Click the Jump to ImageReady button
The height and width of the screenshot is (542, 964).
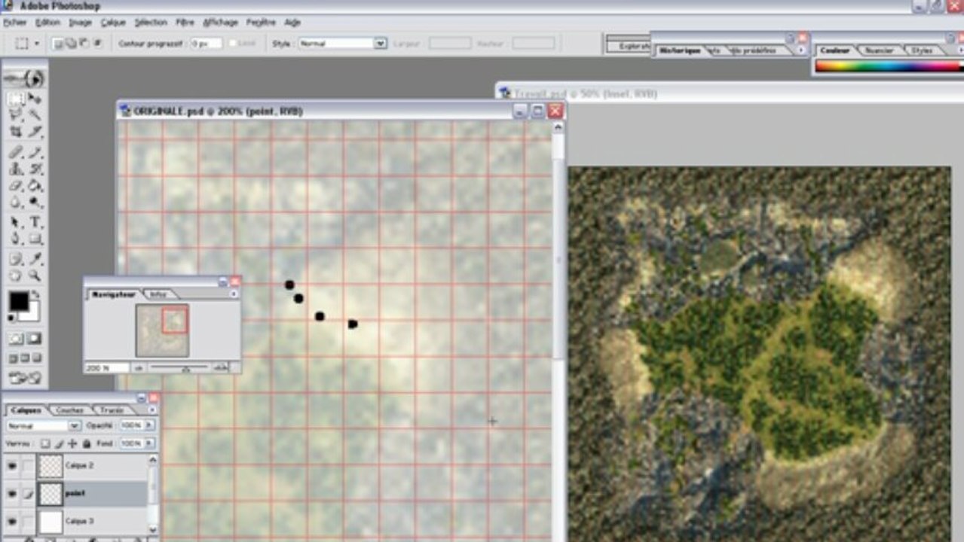point(25,379)
